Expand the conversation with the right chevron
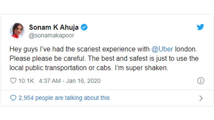Screen dimensions: 214x120 click(201, 98)
